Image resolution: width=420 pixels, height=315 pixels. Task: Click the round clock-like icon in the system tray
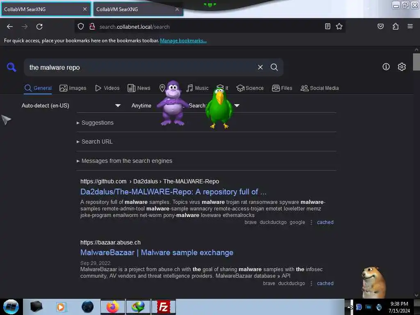pyautogui.click(x=379, y=307)
